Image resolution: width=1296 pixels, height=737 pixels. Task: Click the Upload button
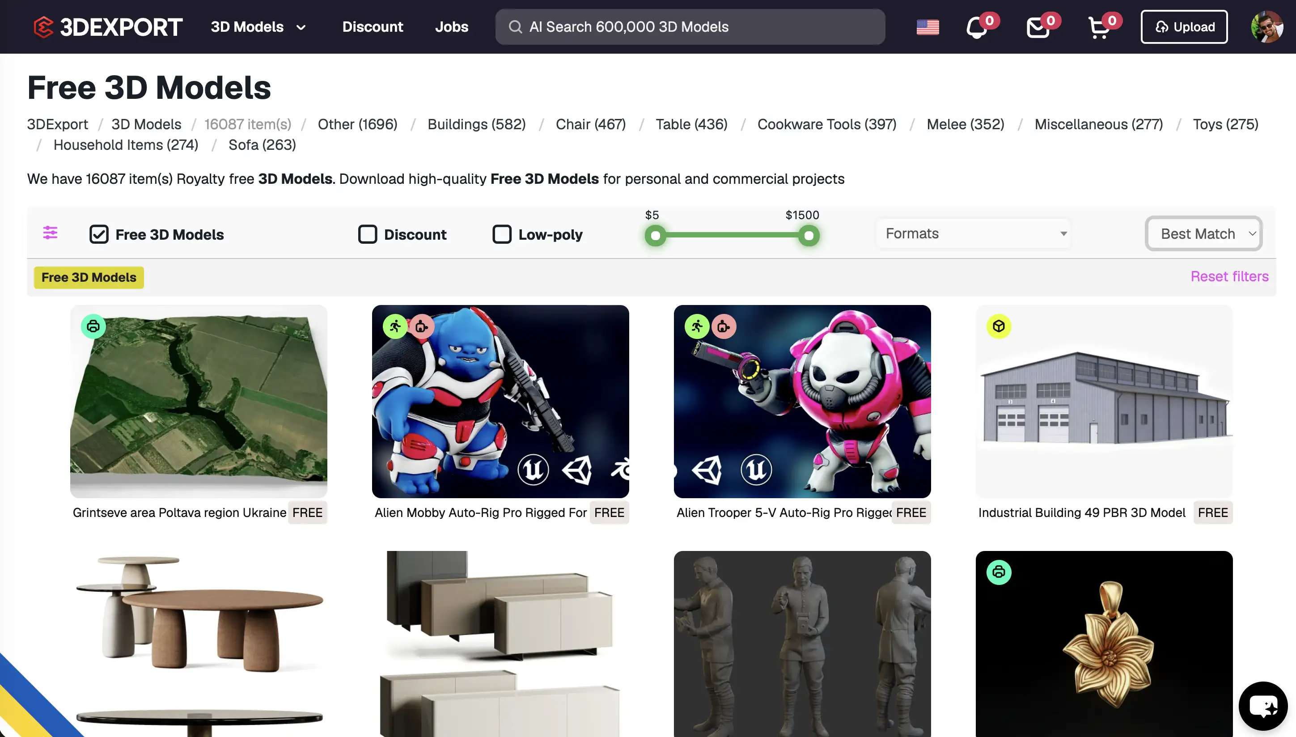pos(1184,27)
